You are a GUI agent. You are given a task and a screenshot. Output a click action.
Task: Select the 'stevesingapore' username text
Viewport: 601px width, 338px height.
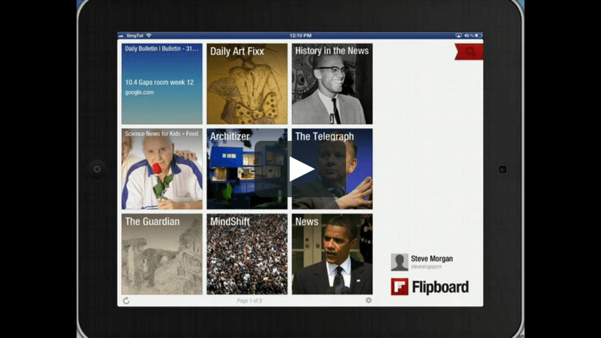pyautogui.click(x=426, y=267)
